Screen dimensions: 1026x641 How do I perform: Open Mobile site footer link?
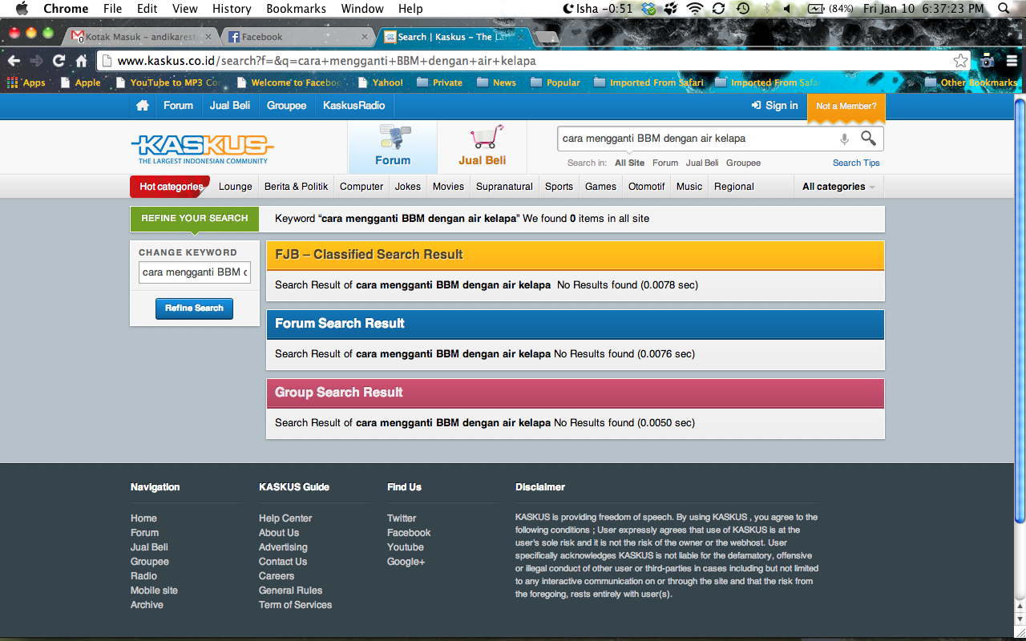(x=154, y=591)
